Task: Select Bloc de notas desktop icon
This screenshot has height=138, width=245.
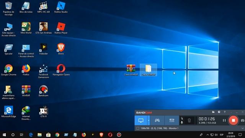Action: 26,7
